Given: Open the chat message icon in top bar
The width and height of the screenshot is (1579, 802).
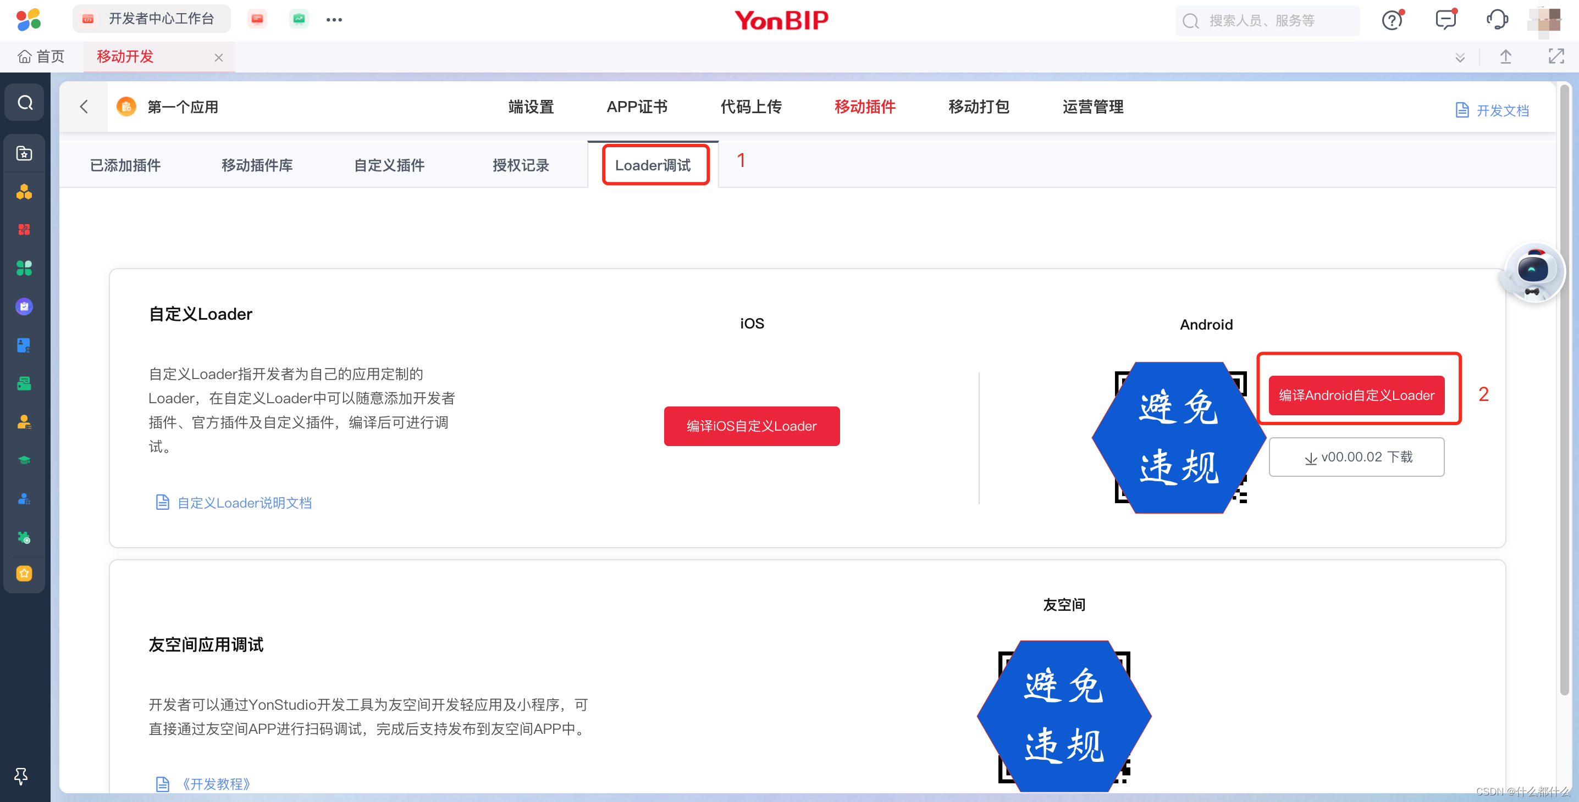Looking at the screenshot, I should tap(1445, 20).
